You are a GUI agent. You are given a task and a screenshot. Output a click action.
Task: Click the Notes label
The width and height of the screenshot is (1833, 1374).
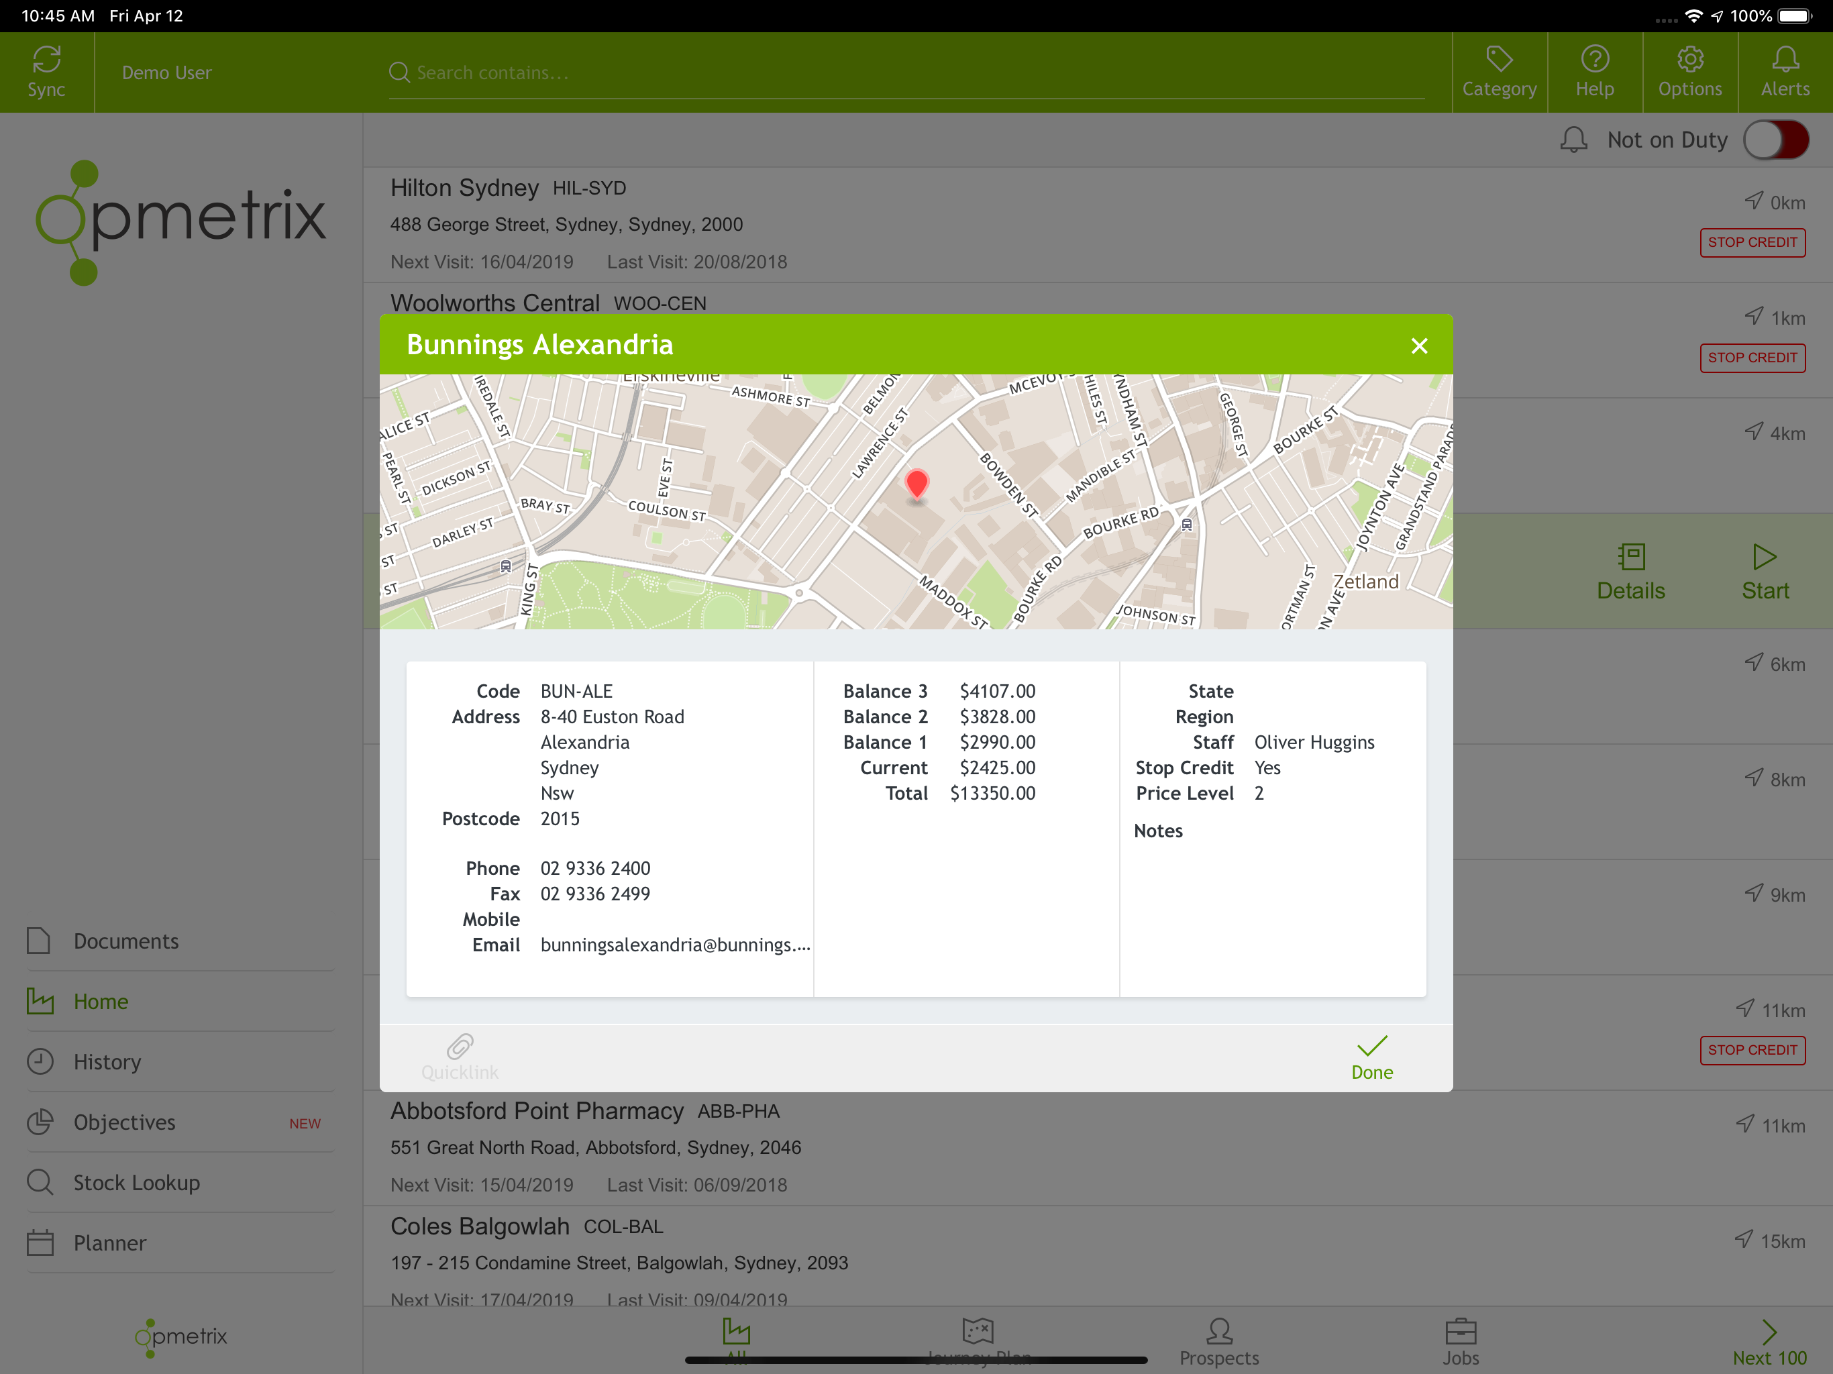(1157, 831)
